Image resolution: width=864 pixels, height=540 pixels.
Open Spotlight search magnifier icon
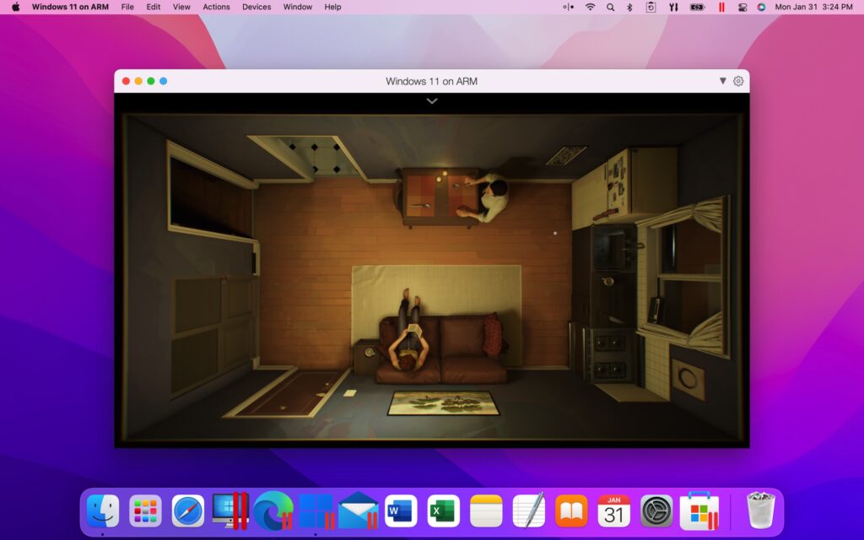click(x=610, y=7)
